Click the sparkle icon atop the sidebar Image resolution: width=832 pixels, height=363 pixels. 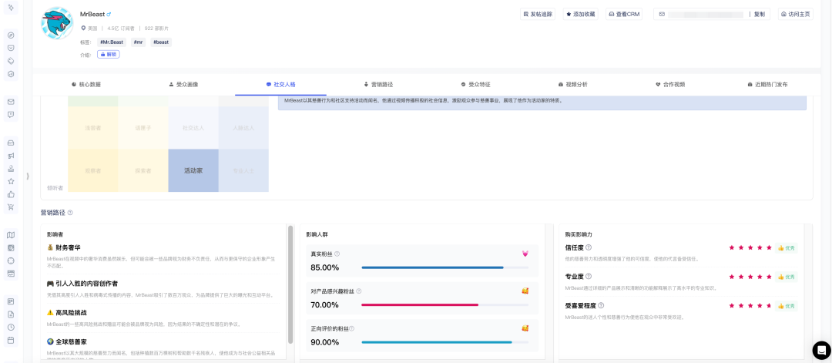11,7
